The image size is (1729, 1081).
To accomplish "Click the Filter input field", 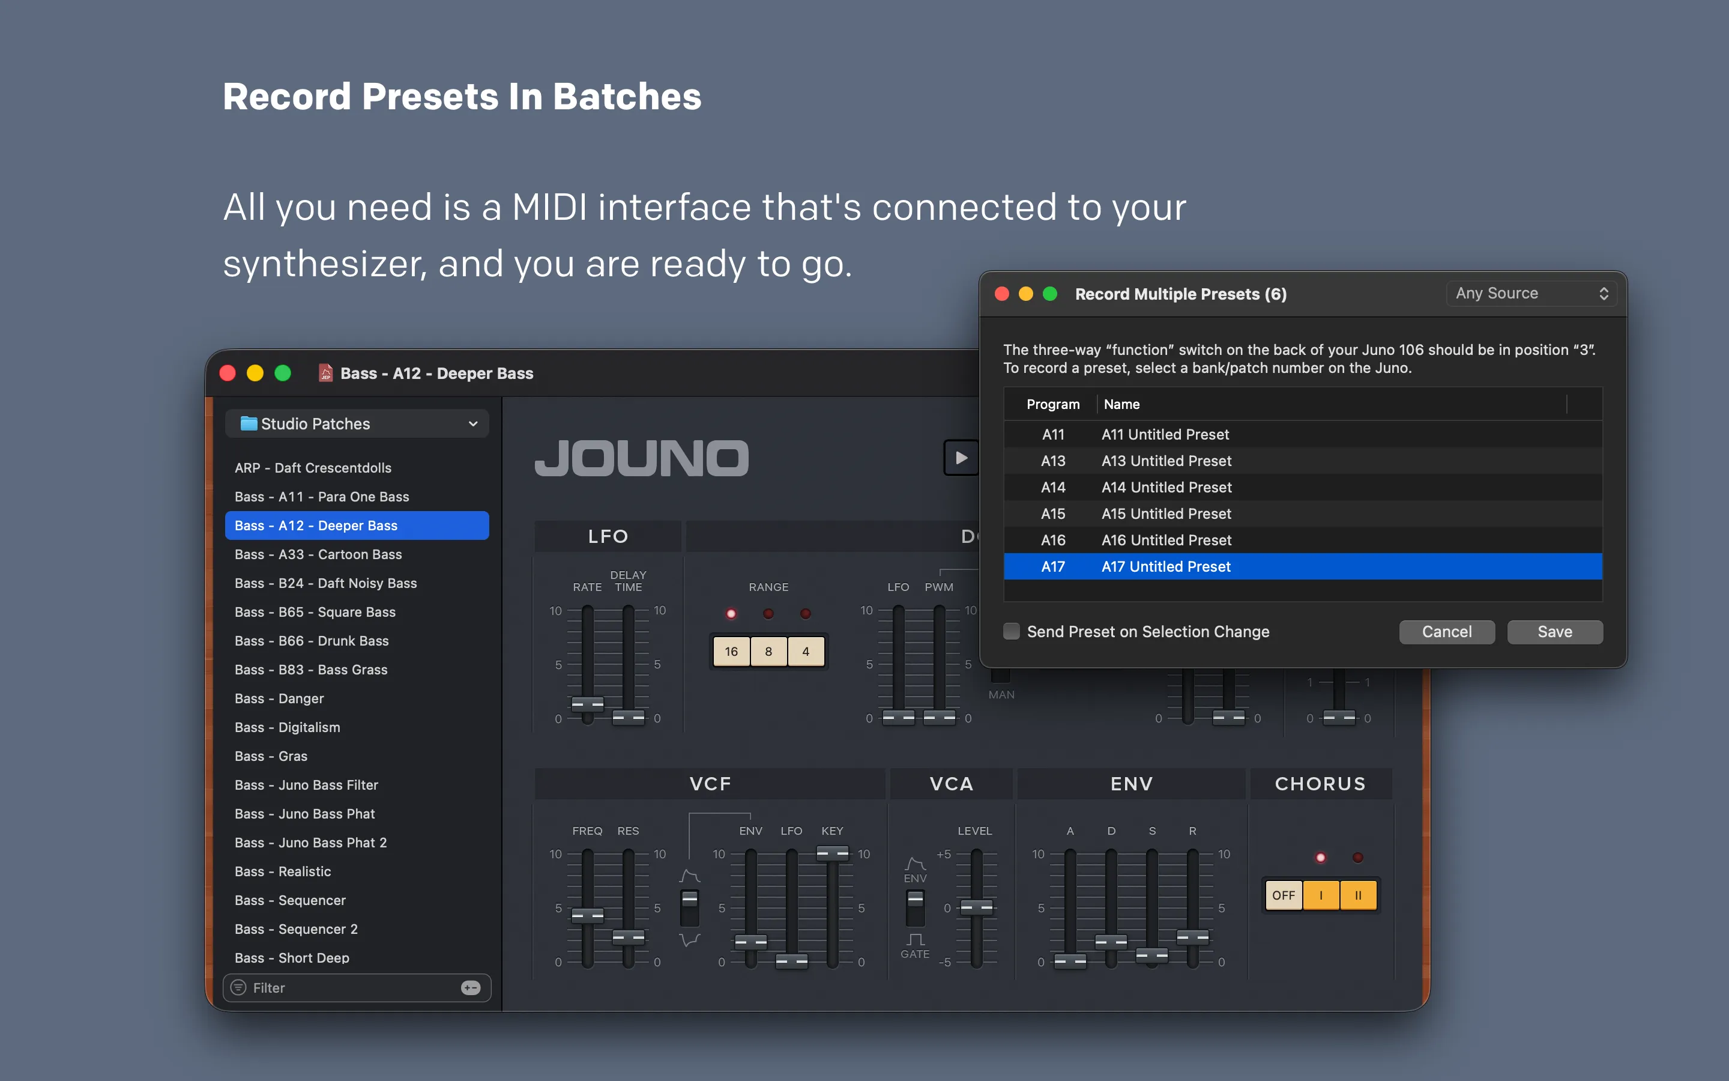I will tap(357, 987).
